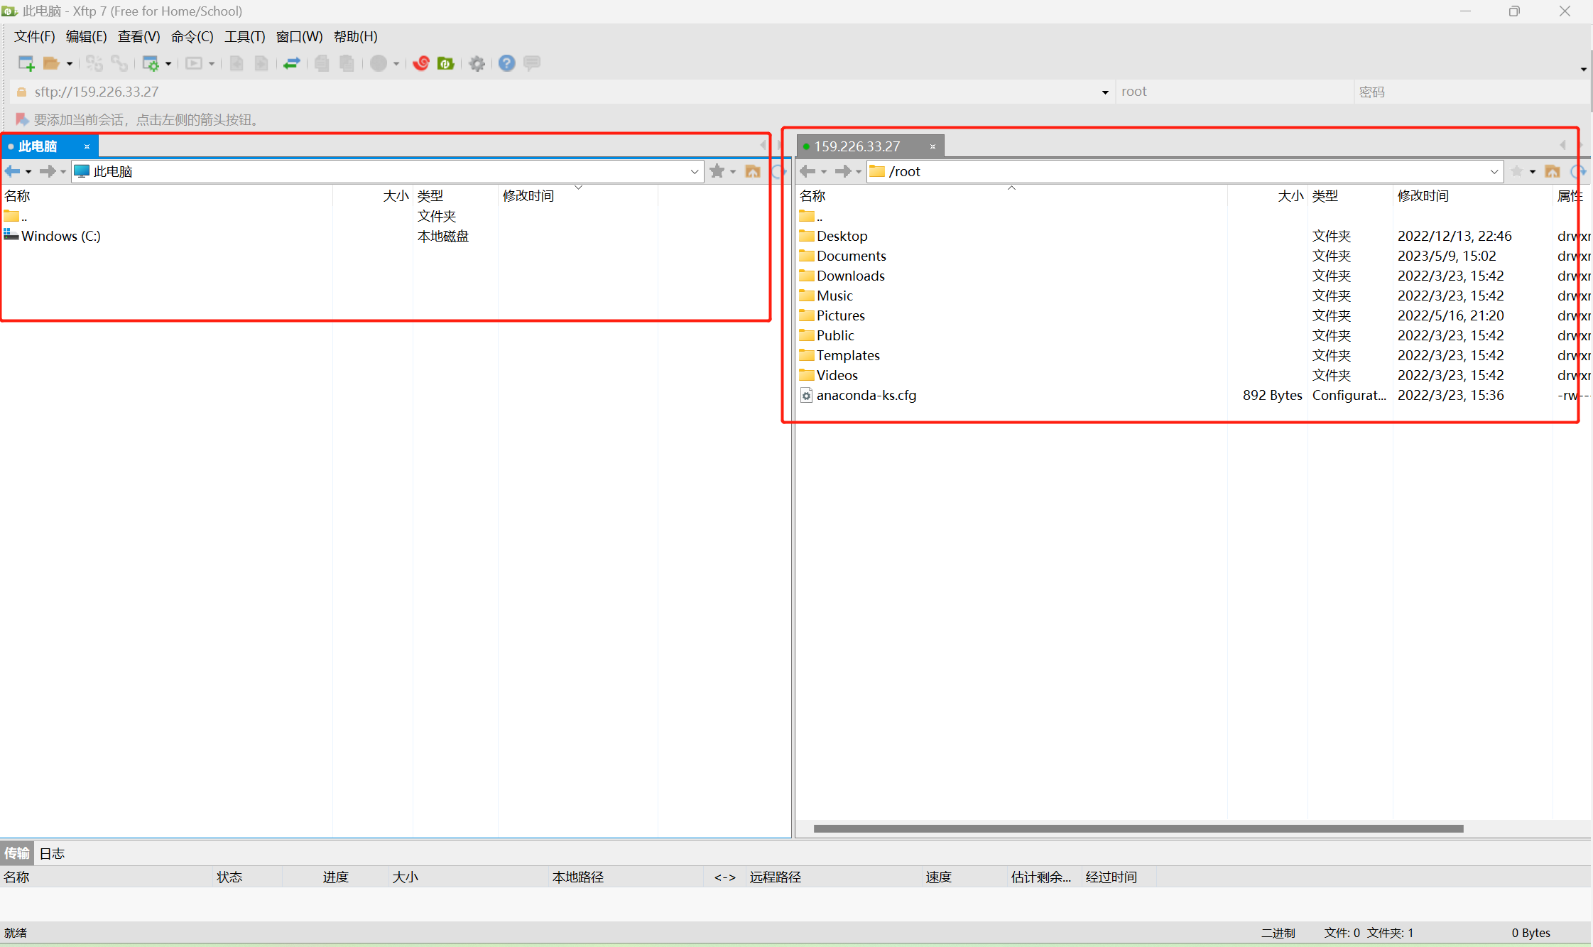Switch to the 传输 tab
The image size is (1593, 947).
pyautogui.click(x=17, y=853)
